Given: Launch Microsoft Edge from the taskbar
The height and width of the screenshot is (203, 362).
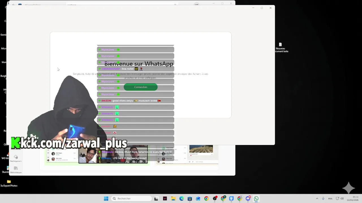Looking at the screenshot, I should click(x=181, y=198).
